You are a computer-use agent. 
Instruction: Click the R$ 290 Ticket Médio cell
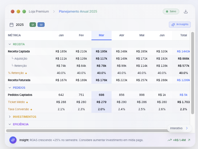[x=122, y=102]
